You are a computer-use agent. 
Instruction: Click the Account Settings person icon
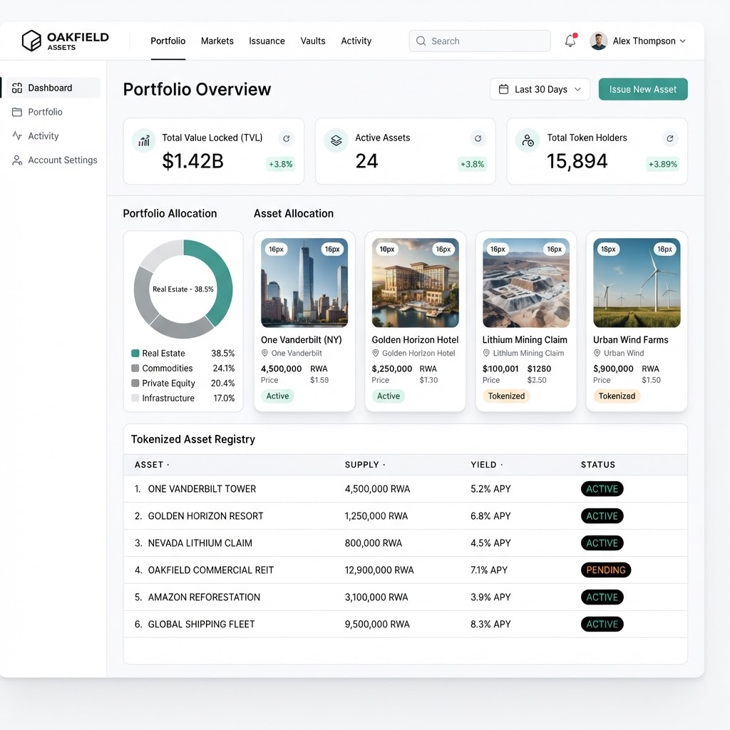[x=17, y=160]
